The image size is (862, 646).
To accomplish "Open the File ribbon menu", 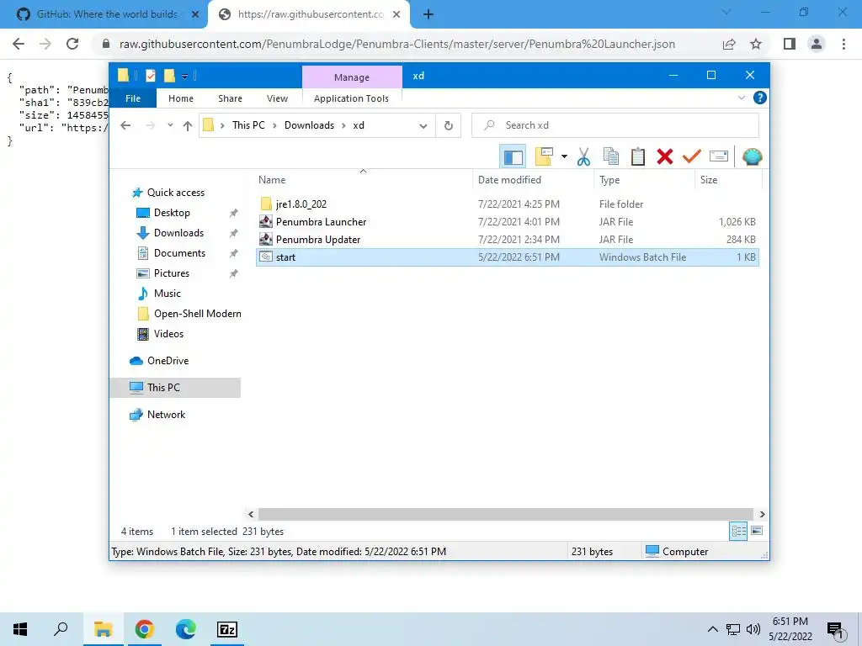I will tap(133, 98).
